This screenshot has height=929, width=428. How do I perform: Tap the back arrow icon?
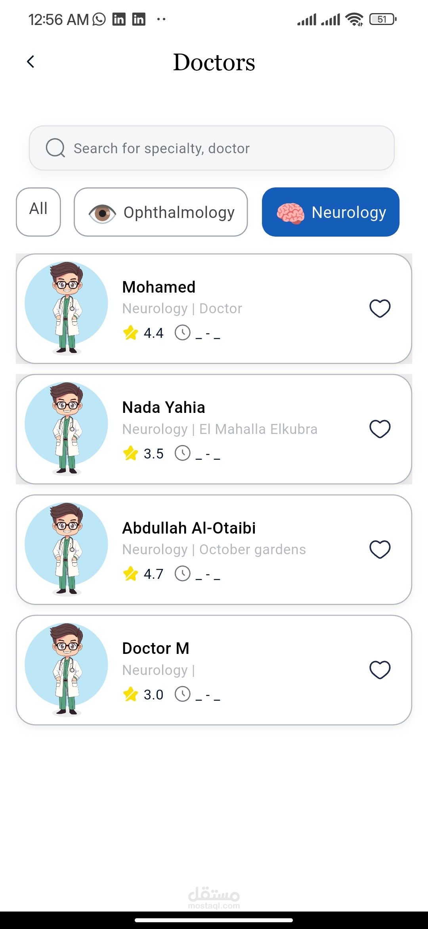click(31, 62)
